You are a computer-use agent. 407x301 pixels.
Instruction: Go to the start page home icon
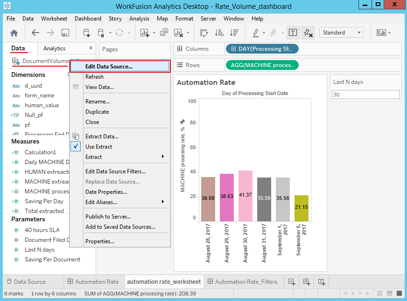[x=14, y=33]
